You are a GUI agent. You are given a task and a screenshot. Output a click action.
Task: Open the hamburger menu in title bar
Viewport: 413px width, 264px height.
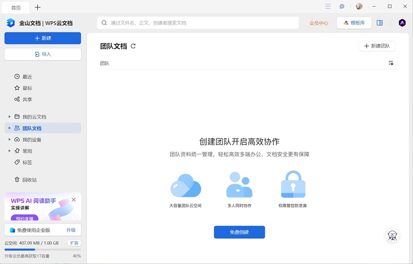point(328,6)
